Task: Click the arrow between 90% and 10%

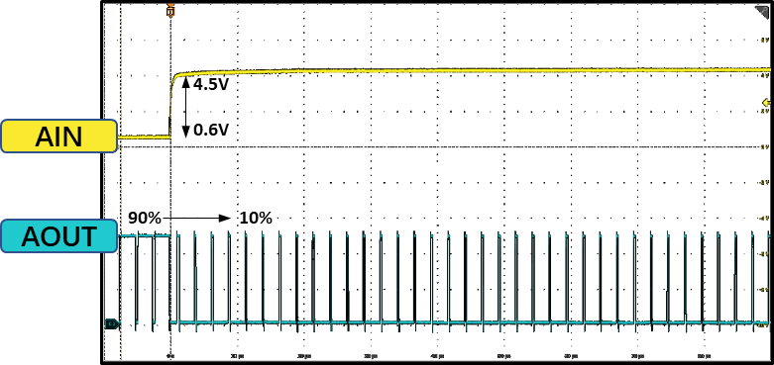Action: 197,218
